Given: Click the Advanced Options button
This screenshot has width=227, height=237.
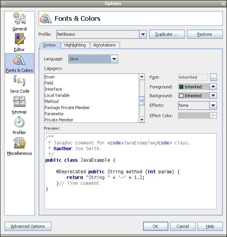Looking at the screenshot, I should pos(28,226).
